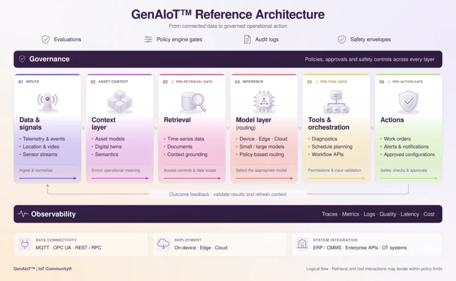Click the sensor beacon icon in Inputs card

[x=47, y=101]
